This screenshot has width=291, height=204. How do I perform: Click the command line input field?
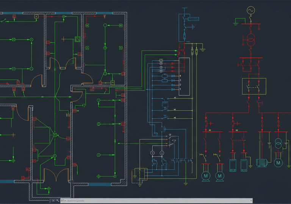click(x=152, y=201)
